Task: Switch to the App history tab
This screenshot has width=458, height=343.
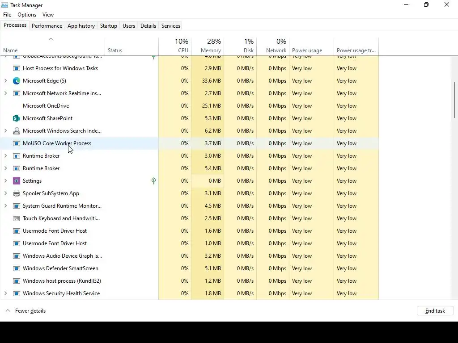Action: click(81, 25)
